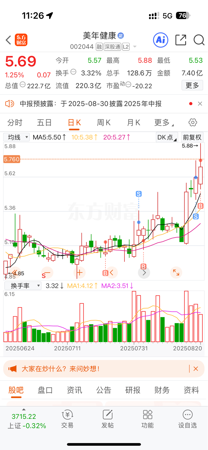Close the 妙想 promotional banner
This screenshot has width=208, height=450.
pyautogui.click(x=196, y=369)
